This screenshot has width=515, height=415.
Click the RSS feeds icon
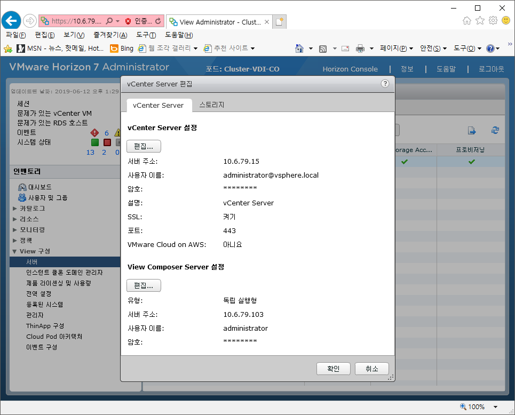323,49
